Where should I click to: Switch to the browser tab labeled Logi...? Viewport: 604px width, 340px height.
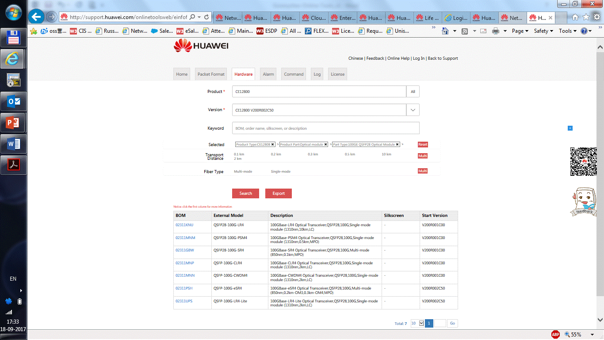[x=456, y=18]
